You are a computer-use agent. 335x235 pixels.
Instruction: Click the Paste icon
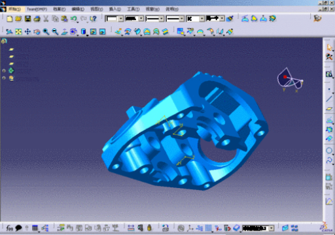(64, 19)
